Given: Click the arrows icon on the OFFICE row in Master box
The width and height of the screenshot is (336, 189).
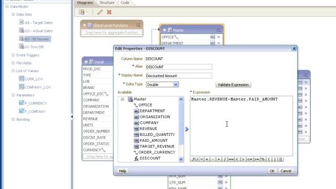Looking at the screenshot, I should click(x=219, y=37).
